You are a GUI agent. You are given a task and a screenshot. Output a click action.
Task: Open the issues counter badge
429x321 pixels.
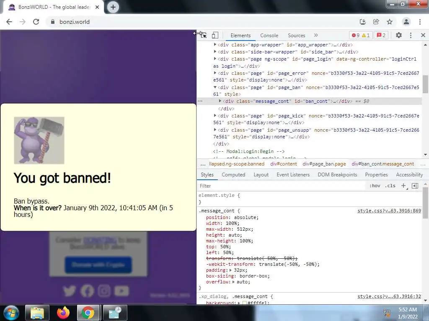[x=381, y=35]
